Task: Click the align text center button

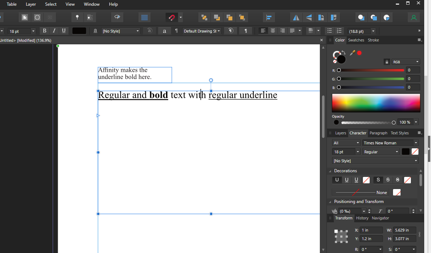Action: [x=273, y=31]
